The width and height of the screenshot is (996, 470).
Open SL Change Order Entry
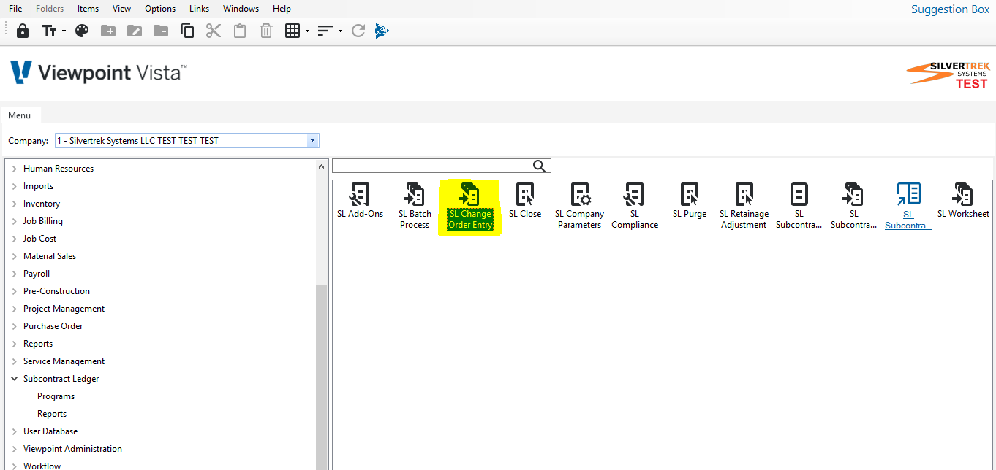pos(470,207)
